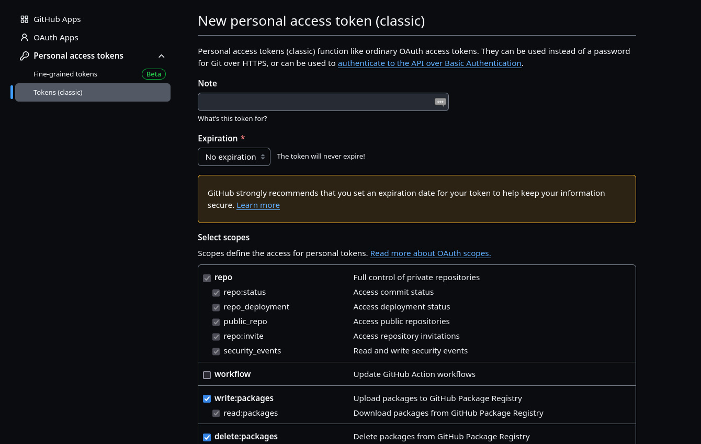Toggle the repo:invite checkbox
This screenshot has width=701, height=444.
point(216,337)
